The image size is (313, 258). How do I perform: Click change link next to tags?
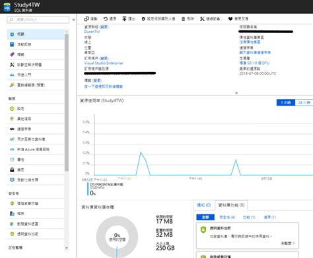pyautogui.click(x=97, y=81)
